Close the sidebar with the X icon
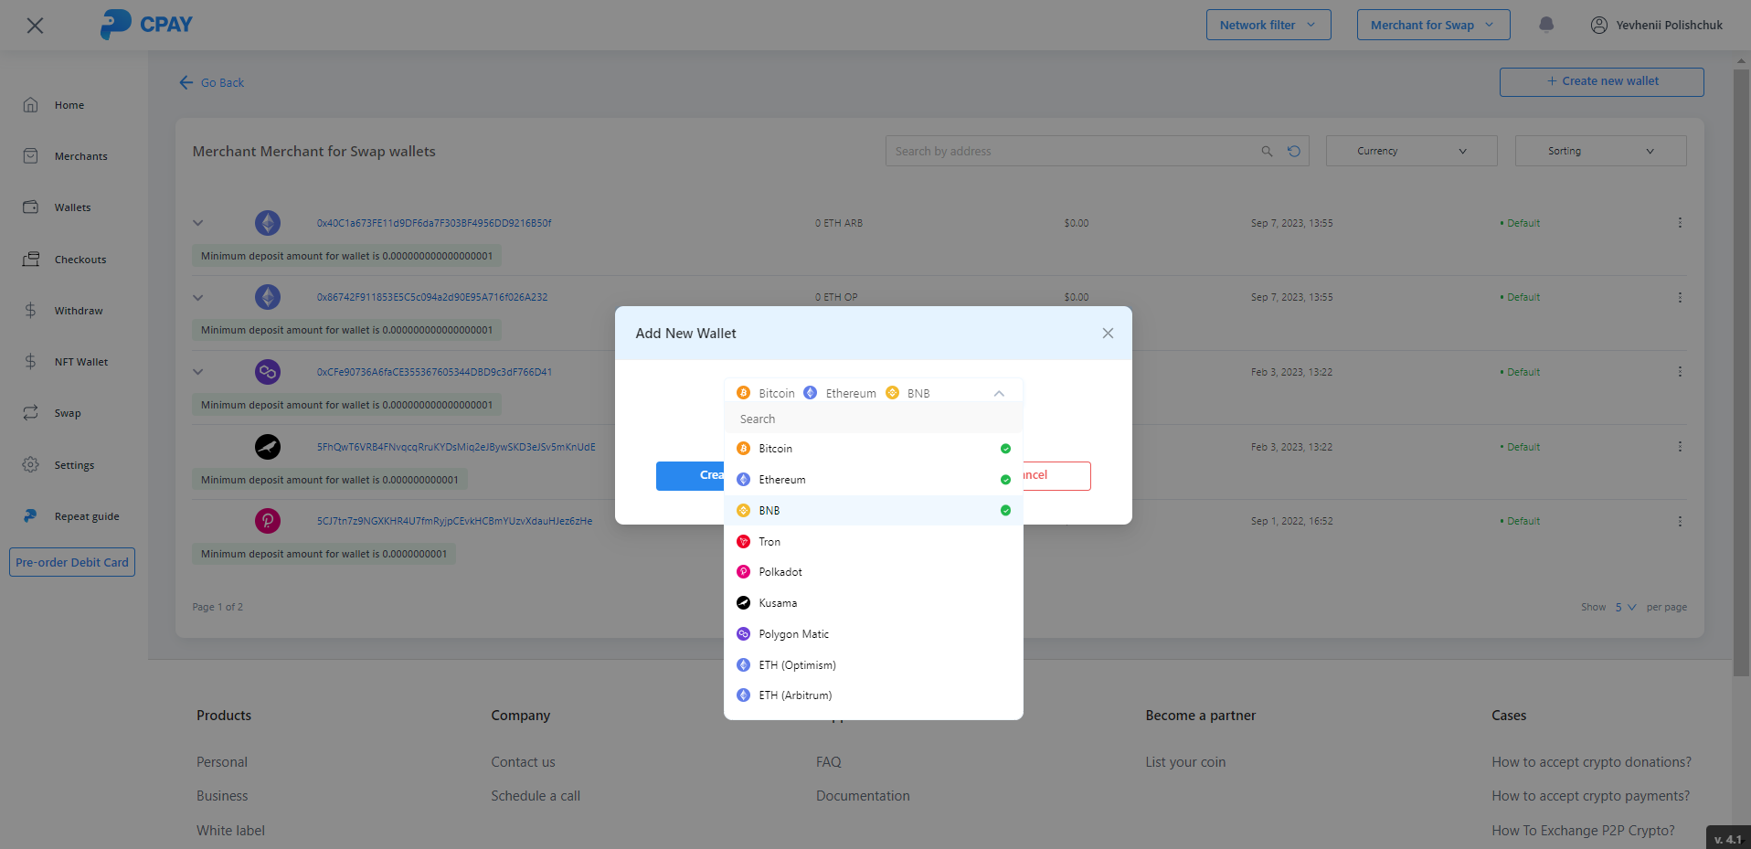Screen dimensions: 1751x849 (35, 26)
